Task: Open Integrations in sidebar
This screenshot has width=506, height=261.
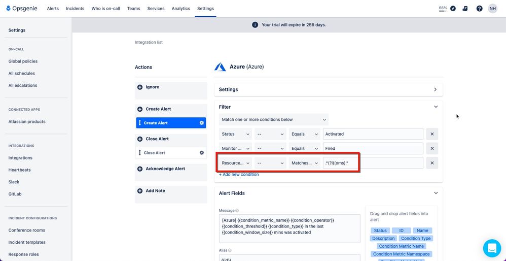Action: coord(20,158)
